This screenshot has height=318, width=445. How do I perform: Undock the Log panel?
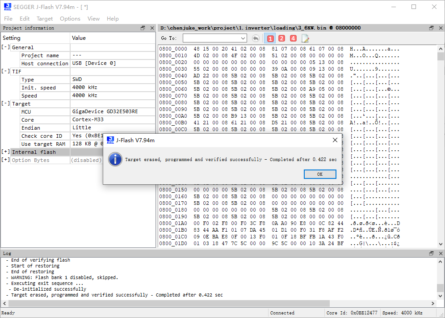click(432, 253)
